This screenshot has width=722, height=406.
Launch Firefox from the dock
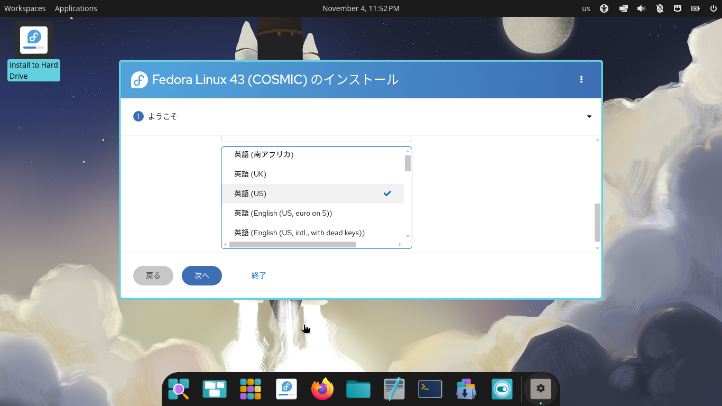[322, 390]
